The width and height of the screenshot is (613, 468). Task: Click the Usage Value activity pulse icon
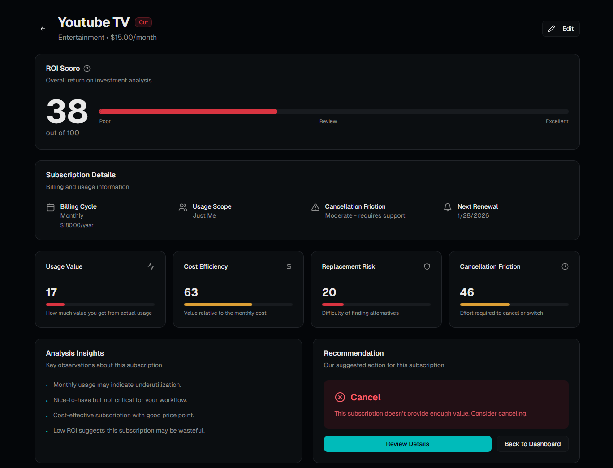pyautogui.click(x=151, y=266)
